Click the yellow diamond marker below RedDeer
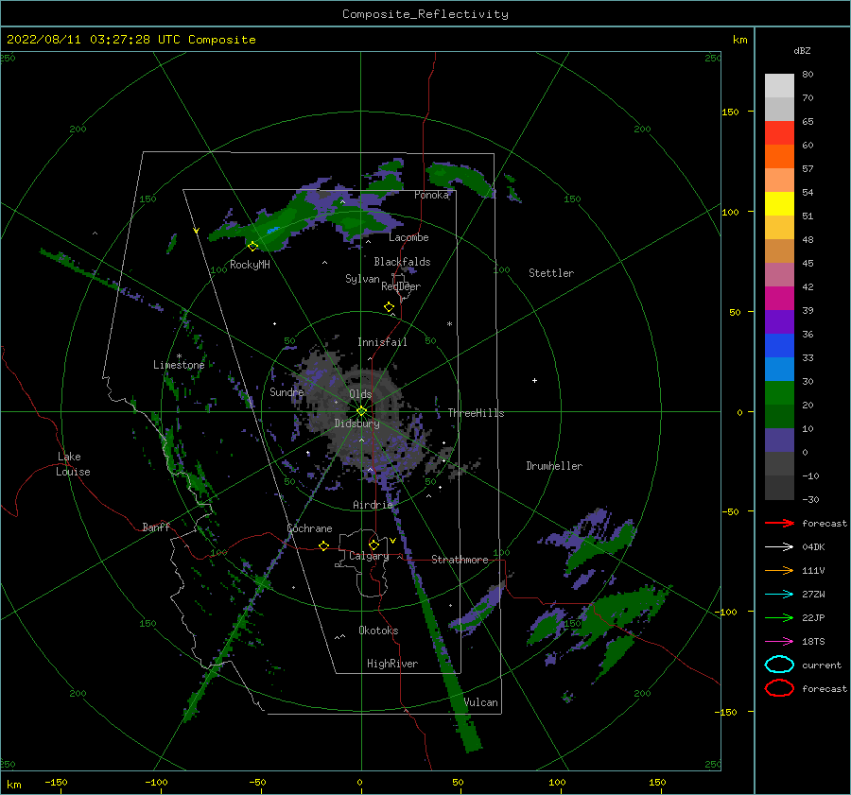 389,307
